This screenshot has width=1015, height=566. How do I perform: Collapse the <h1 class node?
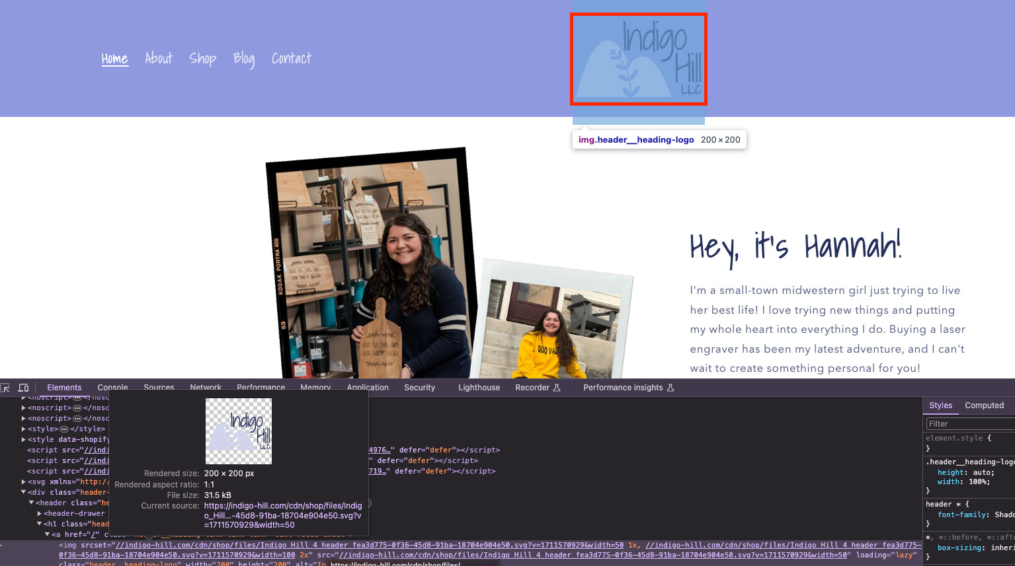[40, 524]
